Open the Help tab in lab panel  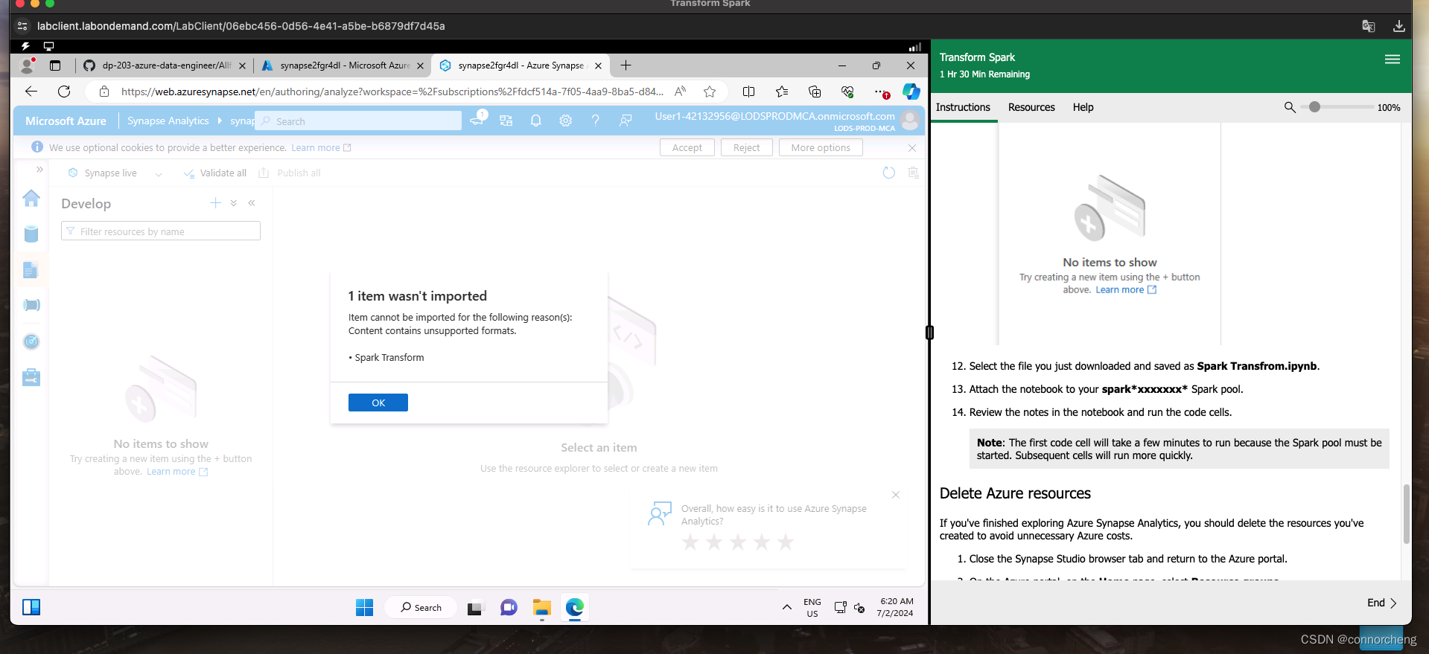[x=1083, y=107]
